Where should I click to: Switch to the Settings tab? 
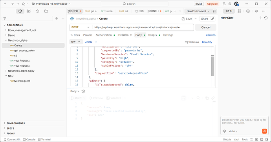point(168,35)
